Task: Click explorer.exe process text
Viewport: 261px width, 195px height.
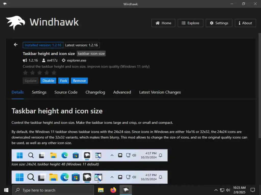Action: pyautogui.click(x=76, y=60)
